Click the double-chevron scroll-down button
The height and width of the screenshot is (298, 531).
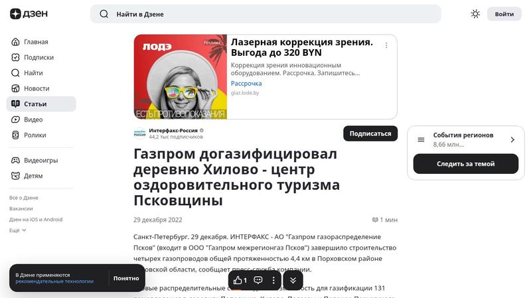[293, 280]
